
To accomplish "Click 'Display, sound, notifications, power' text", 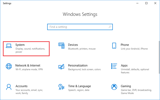I will coord(30,50).
